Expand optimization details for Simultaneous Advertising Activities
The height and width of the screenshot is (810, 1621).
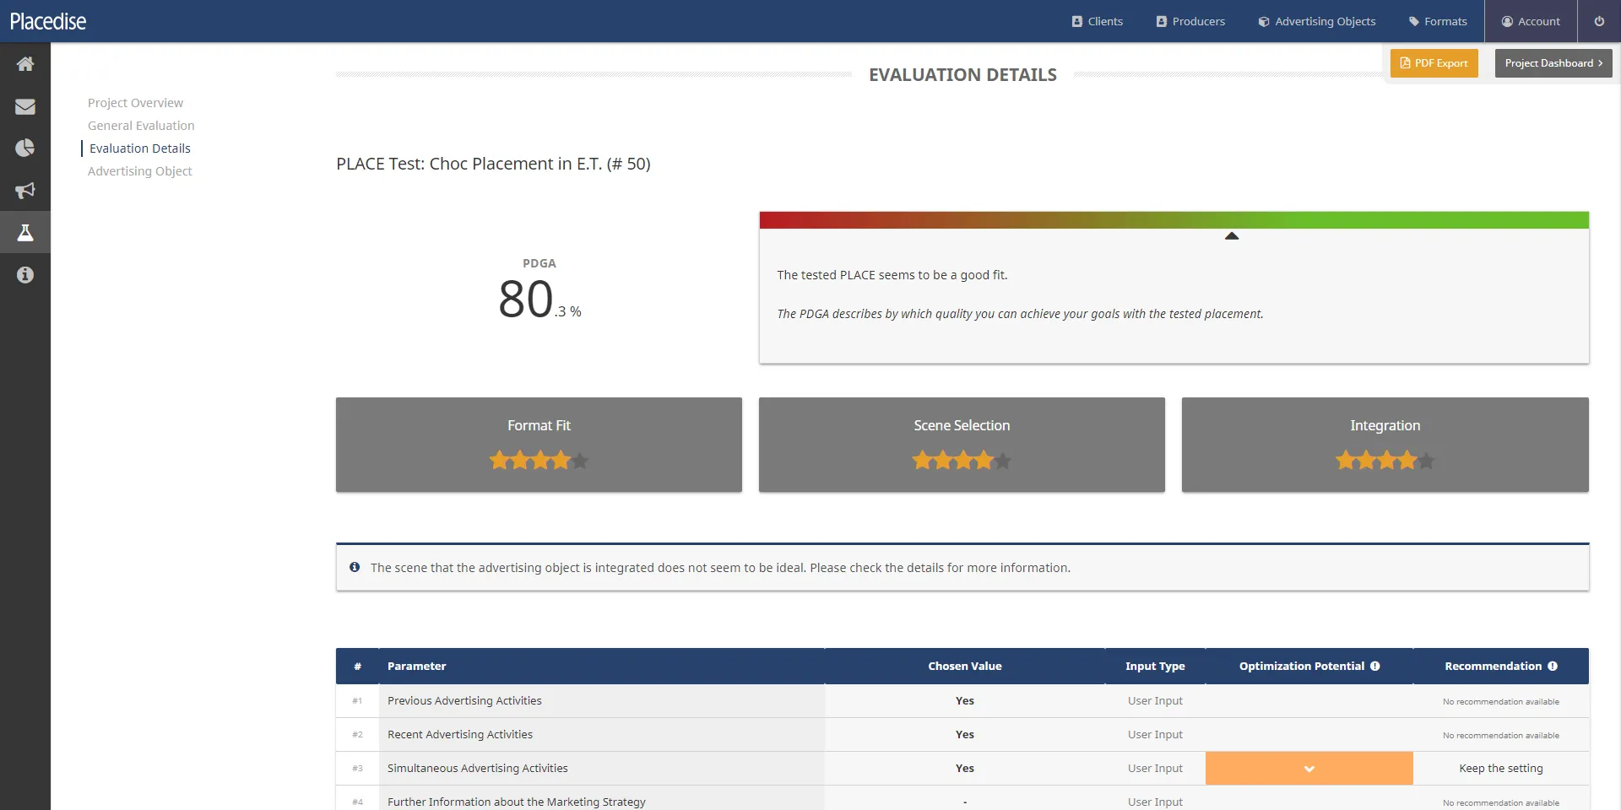pos(1309,768)
